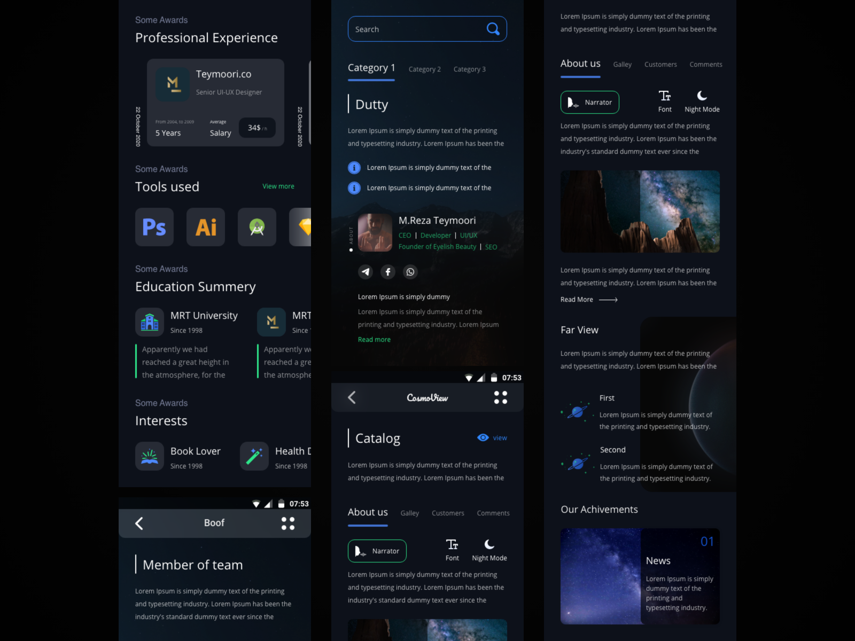Click the back arrow on the Boof screen
Image resolution: width=855 pixels, height=641 pixels.
[139, 523]
